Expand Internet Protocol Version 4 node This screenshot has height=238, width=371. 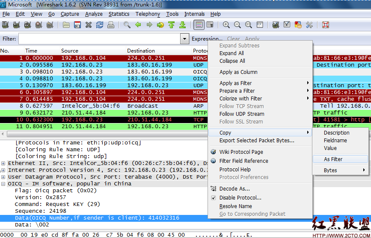click(3, 170)
